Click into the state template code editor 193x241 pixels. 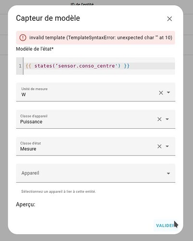(99, 66)
